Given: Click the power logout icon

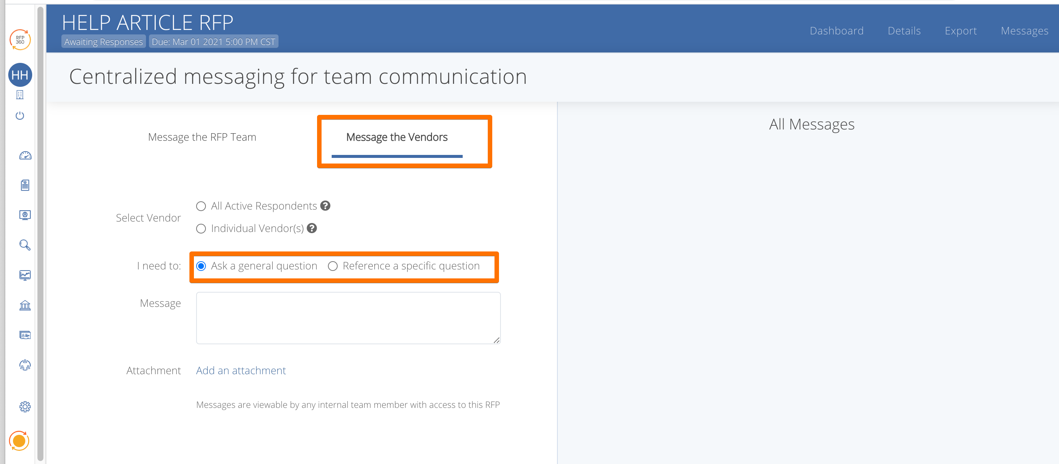Looking at the screenshot, I should [20, 116].
